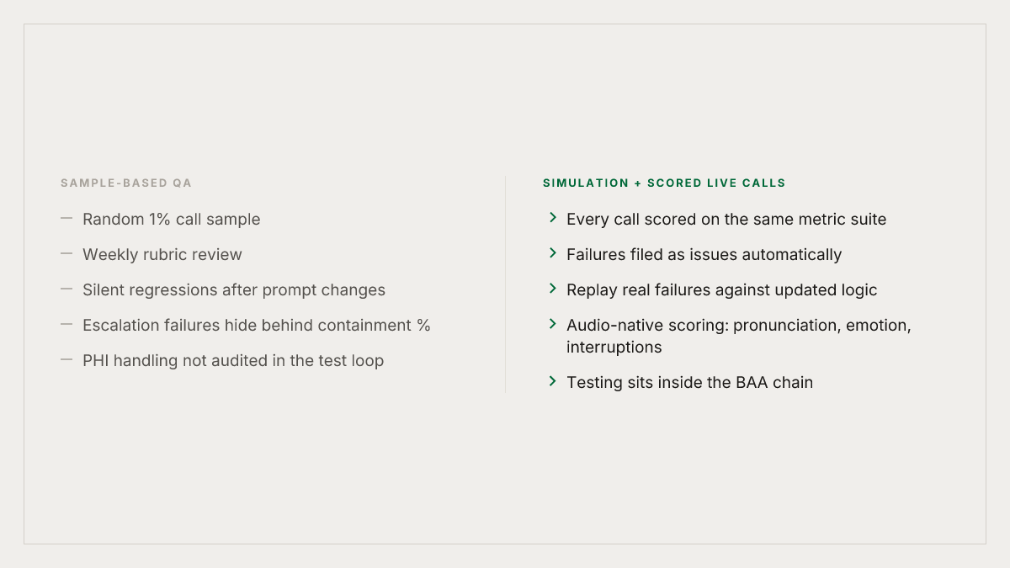The width and height of the screenshot is (1010, 568).
Task: Click the dash beside "PHI handling not audited"
Action: point(66,360)
